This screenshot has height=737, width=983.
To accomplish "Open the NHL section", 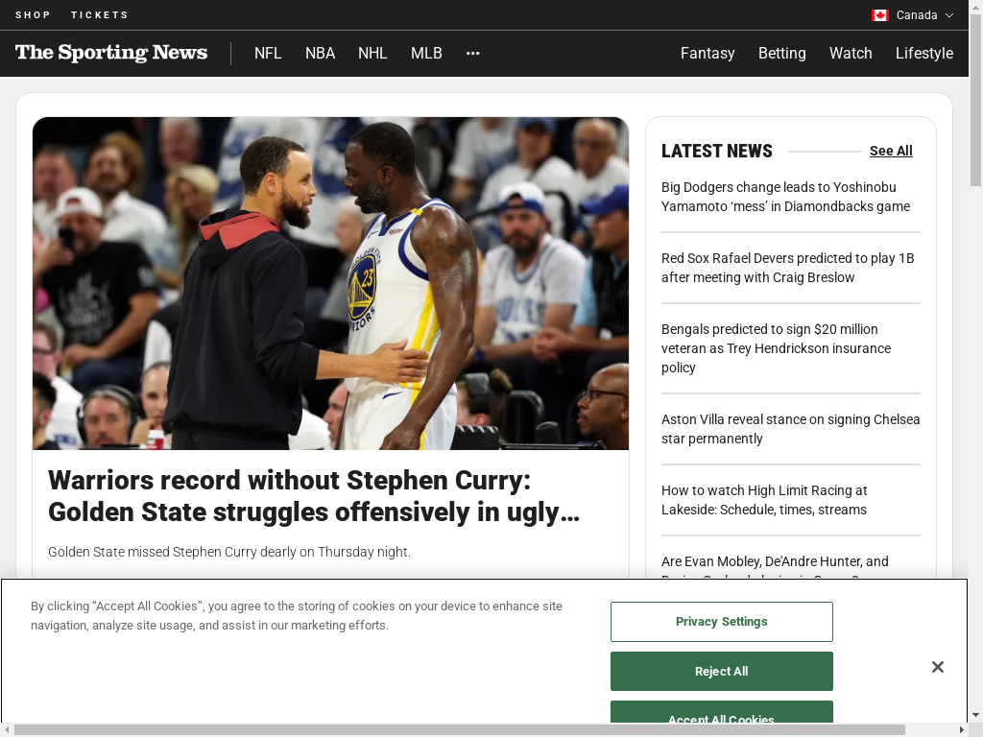I will tap(372, 54).
